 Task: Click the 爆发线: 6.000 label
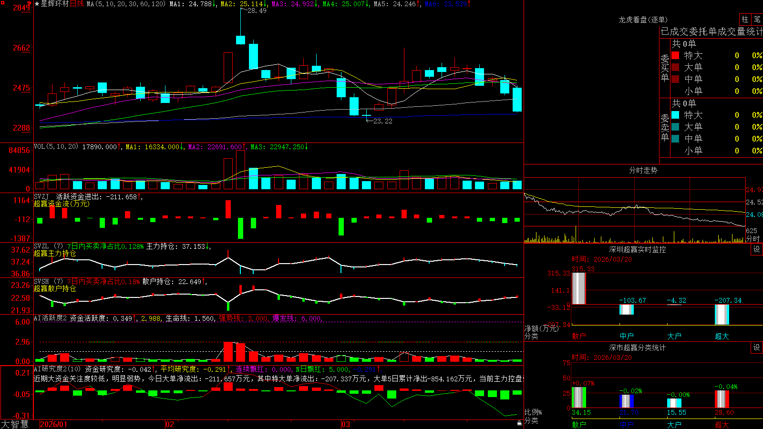coord(297,318)
